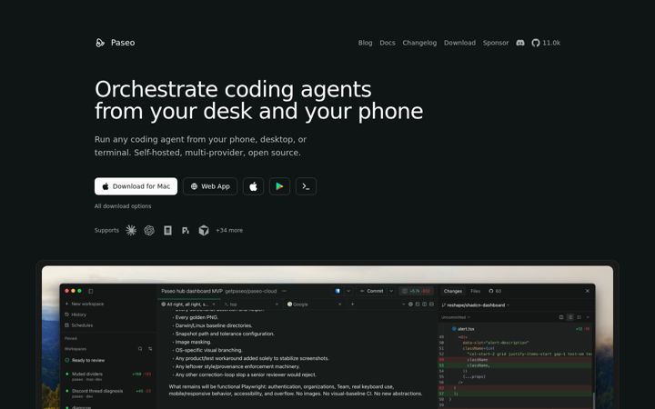Open the GitHub icon showing 11.0k stars

point(536,43)
